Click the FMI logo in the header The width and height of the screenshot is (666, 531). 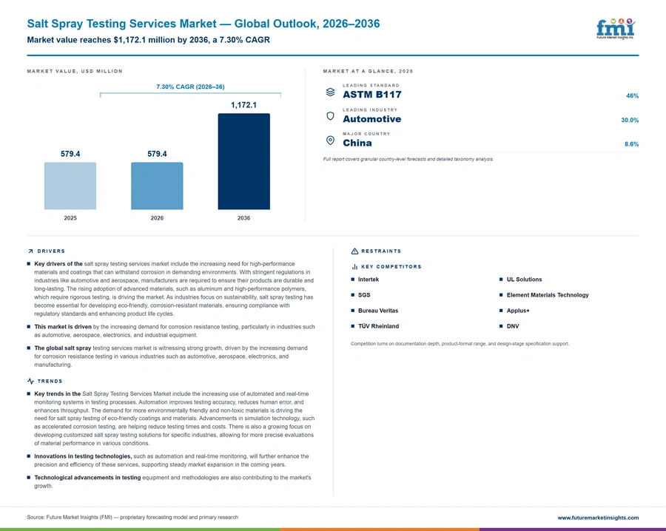(x=616, y=28)
